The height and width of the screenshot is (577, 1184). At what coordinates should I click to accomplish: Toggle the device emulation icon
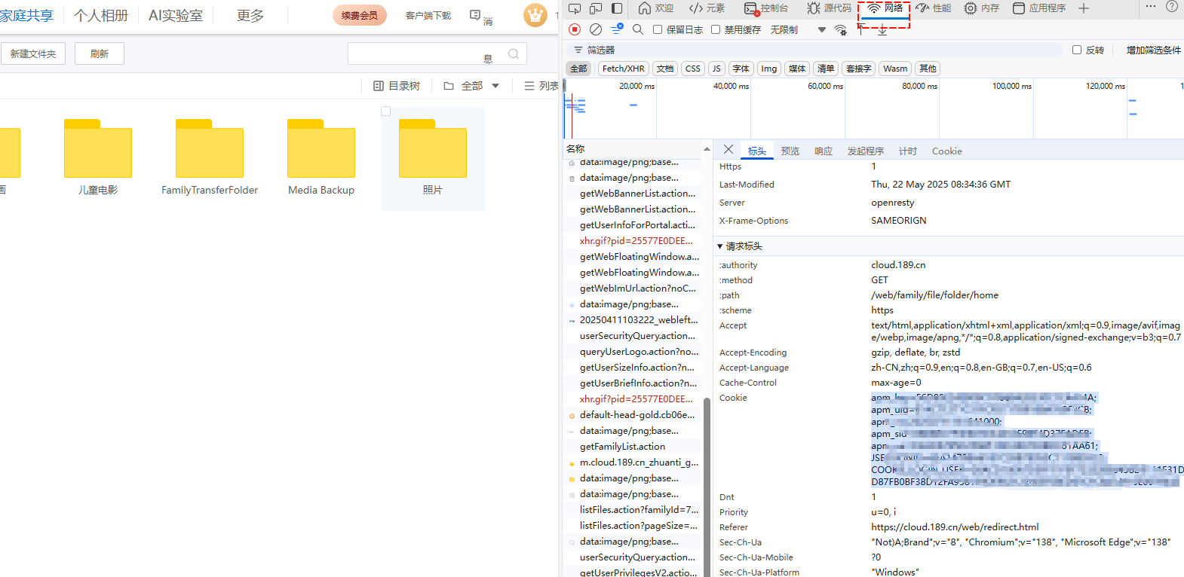click(596, 8)
